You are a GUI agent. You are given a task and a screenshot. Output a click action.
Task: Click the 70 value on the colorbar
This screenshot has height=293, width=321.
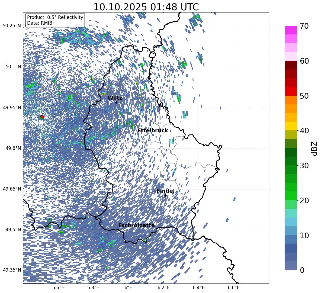click(304, 26)
